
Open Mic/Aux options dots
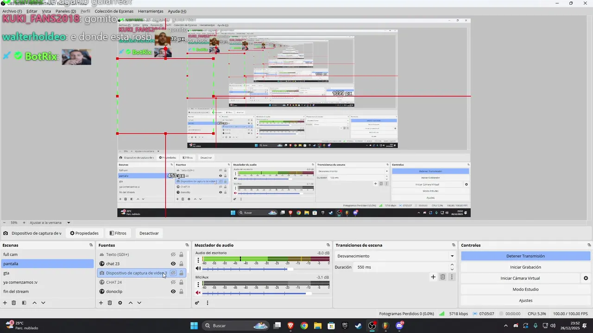198,284
